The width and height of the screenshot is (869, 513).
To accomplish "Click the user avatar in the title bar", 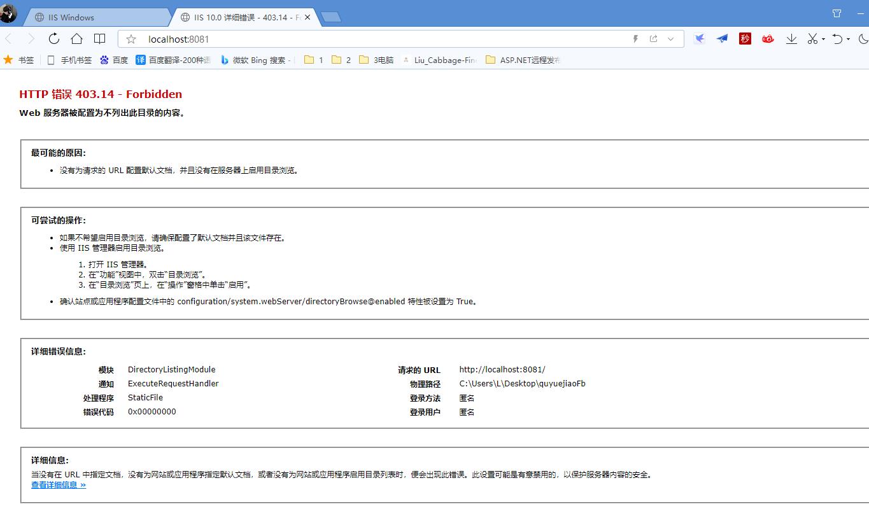I will (8, 13).
